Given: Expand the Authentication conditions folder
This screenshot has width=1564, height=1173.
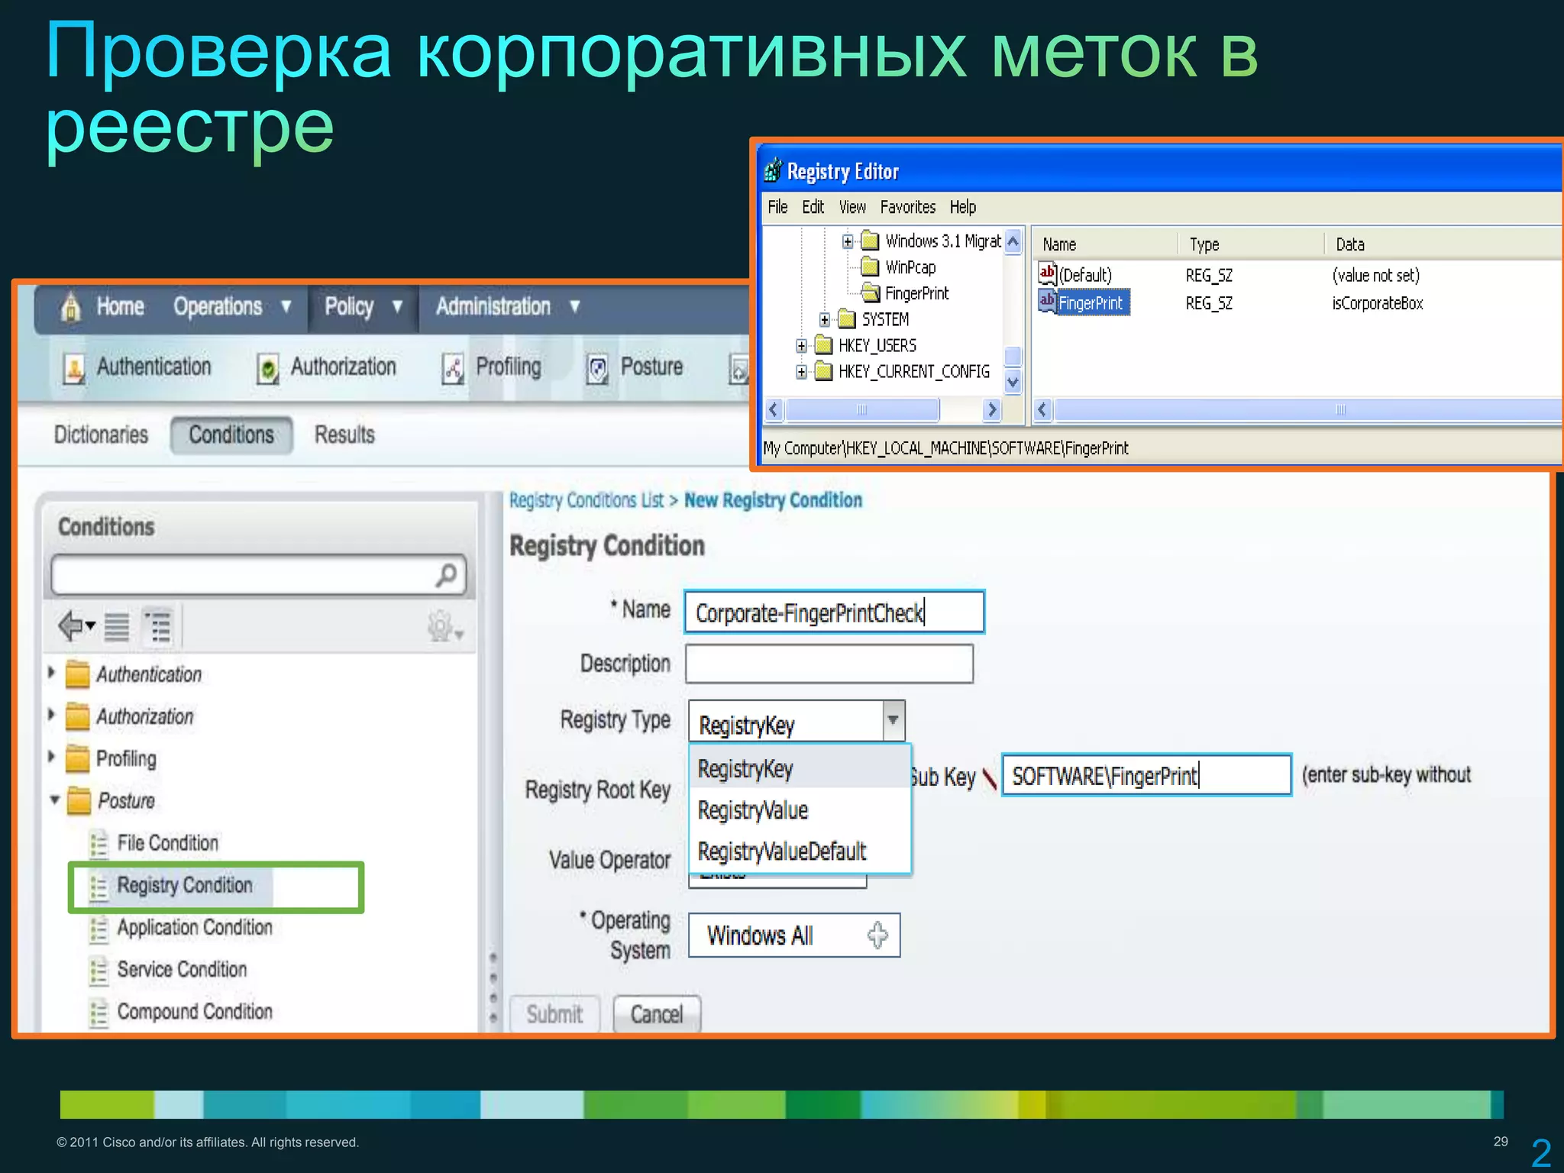Looking at the screenshot, I should [x=52, y=673].
